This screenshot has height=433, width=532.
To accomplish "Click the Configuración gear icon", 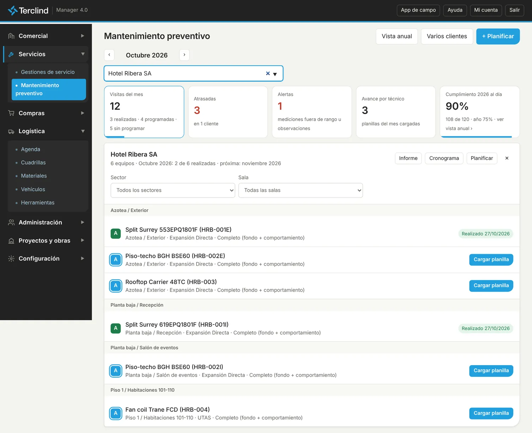I will pyautogui.click(x=11, y=259).
